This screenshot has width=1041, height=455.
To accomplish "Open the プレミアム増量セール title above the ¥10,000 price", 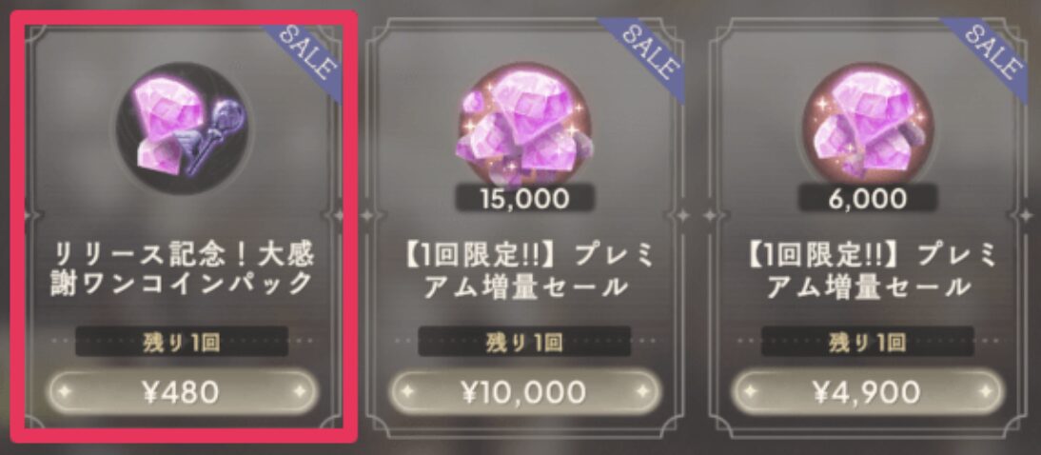I will (523, 270).
